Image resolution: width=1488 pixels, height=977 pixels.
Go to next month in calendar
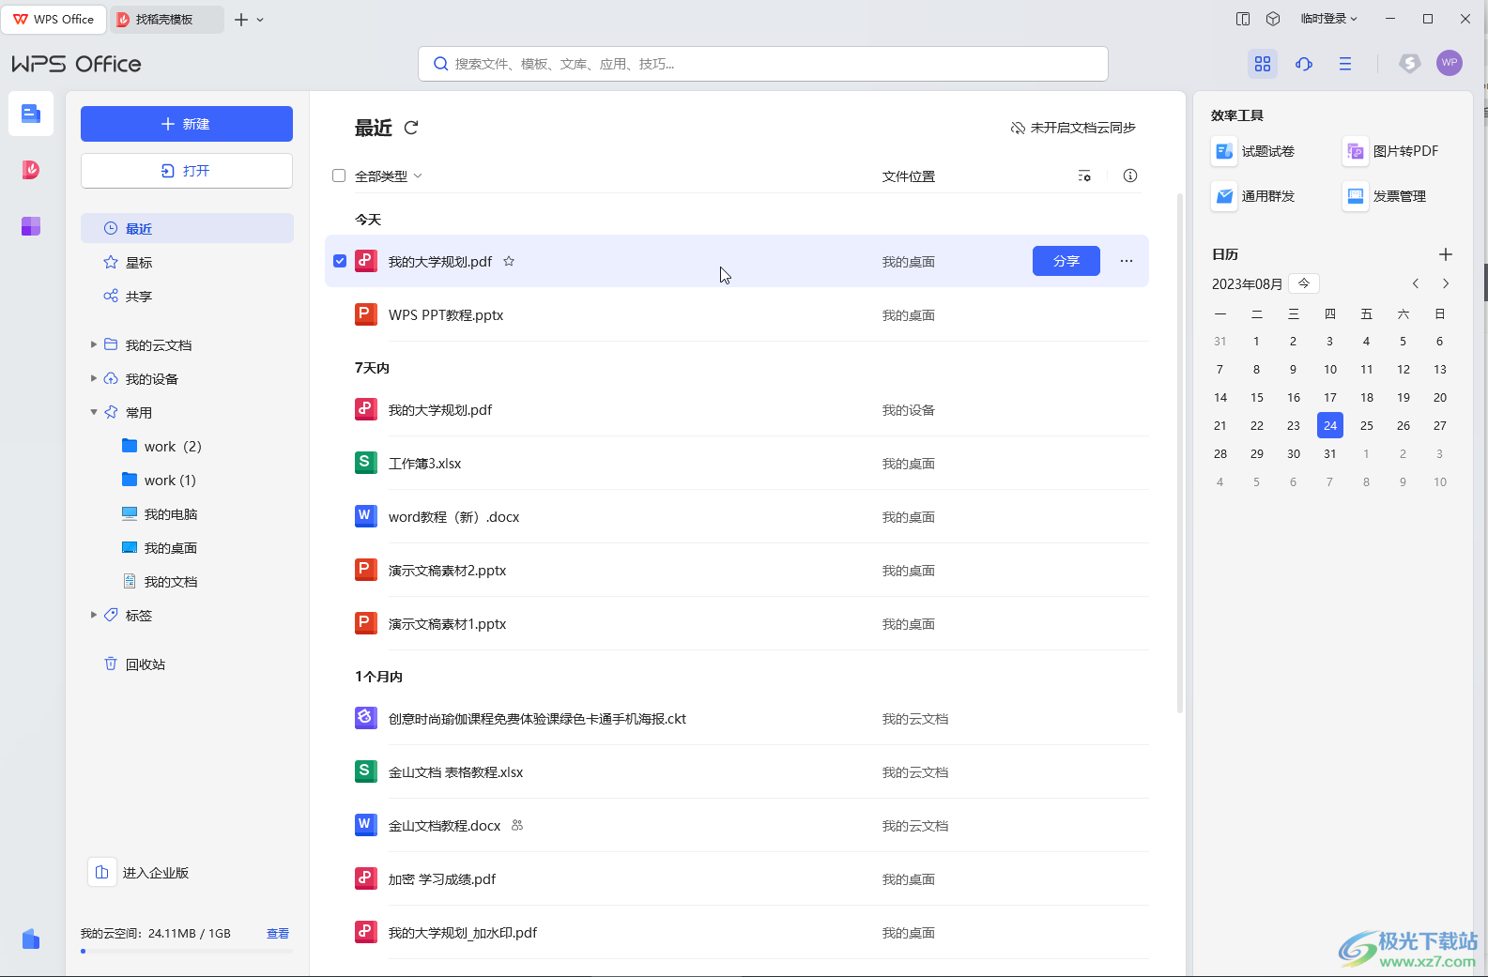(1446, 283)
